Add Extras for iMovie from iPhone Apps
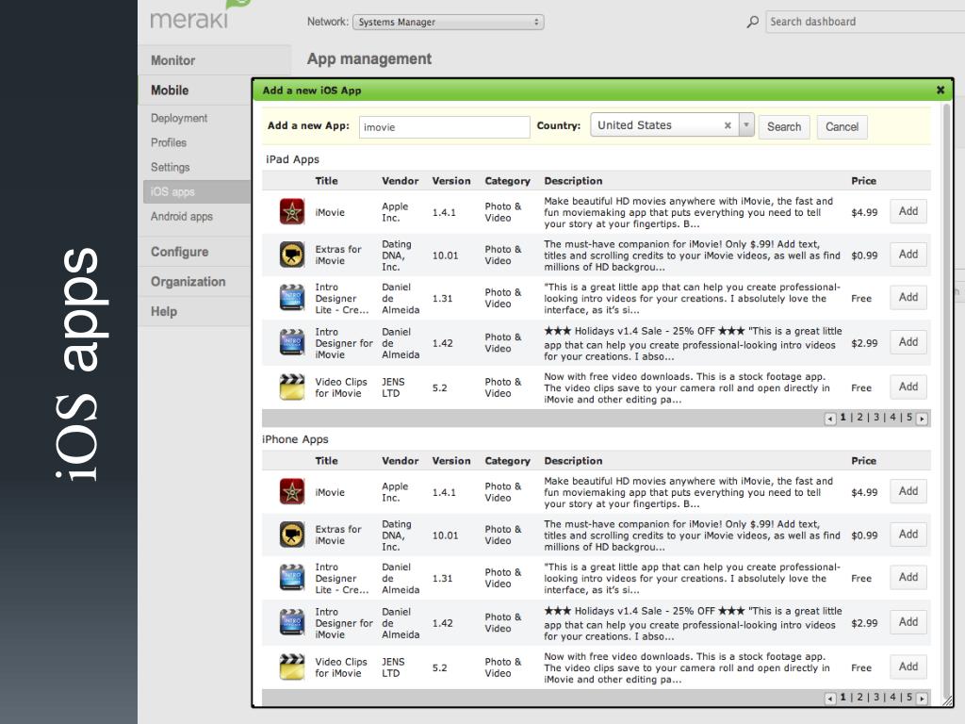Screen dimensions: 965x724 [x=908, y=535]
